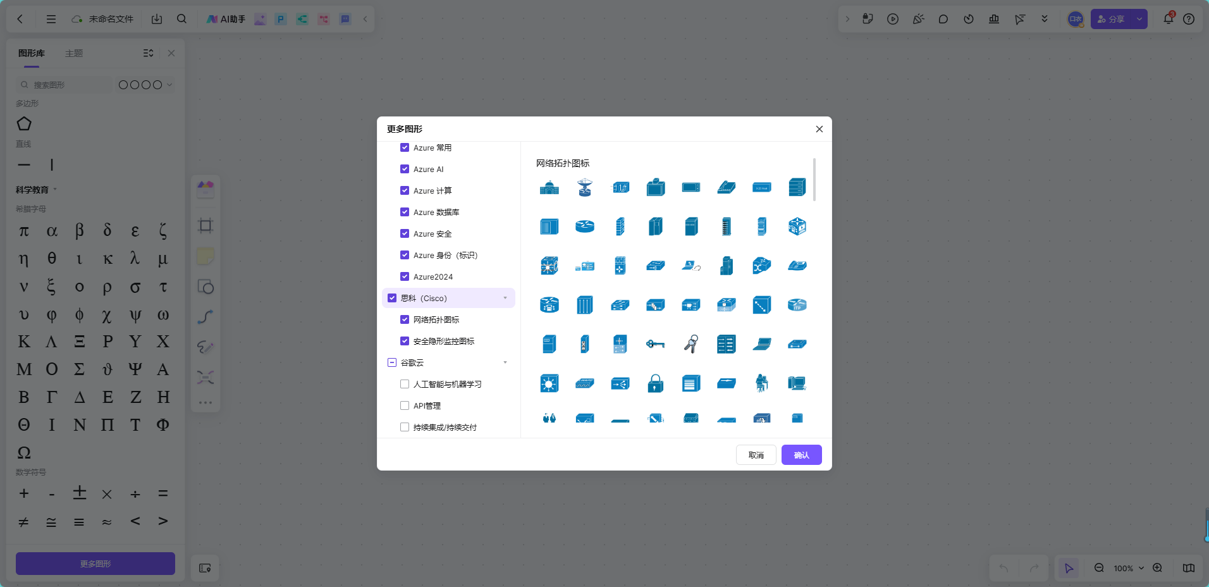
Task: Select the satellite dish network icon
Action: 585,188
